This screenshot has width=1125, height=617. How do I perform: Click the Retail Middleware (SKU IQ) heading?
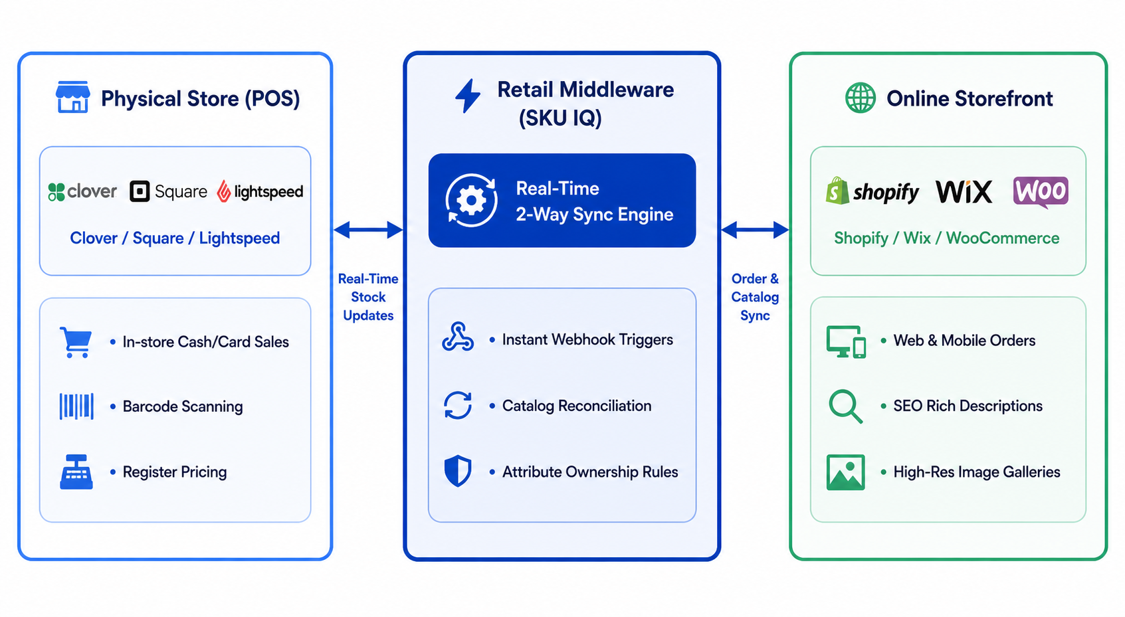click(x=585, y=104)
